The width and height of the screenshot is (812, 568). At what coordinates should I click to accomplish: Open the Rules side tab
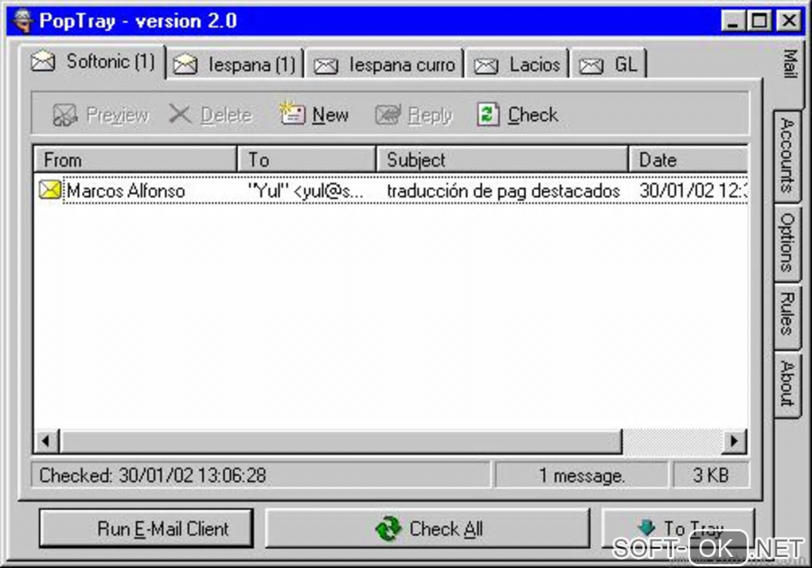coord(787,314)
